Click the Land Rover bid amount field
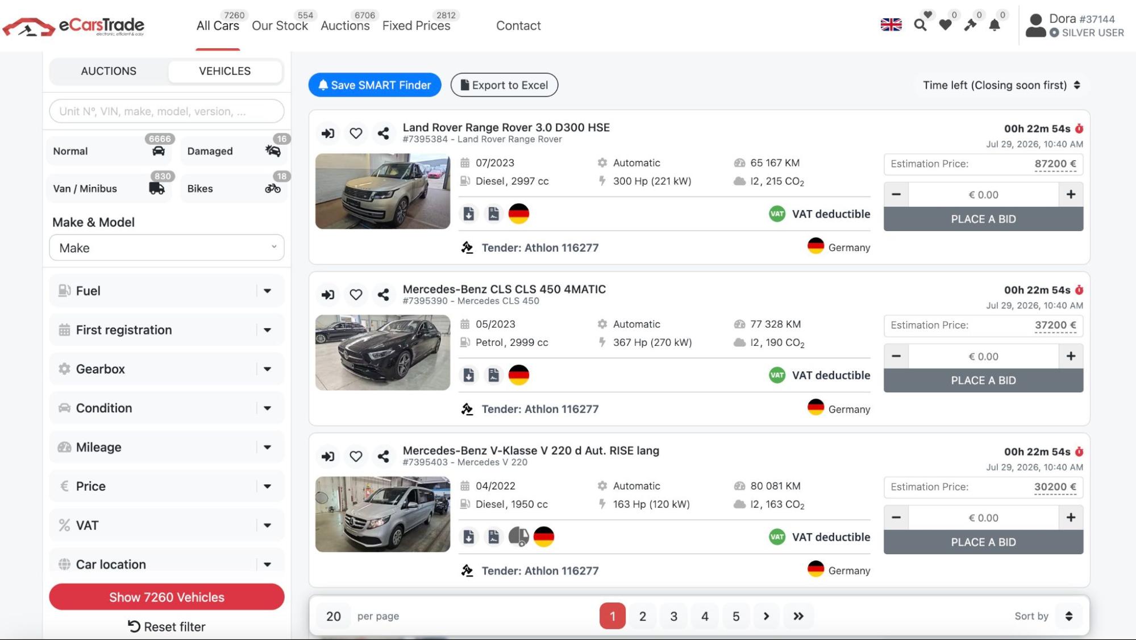1136x640 pixels. (983, 195)
